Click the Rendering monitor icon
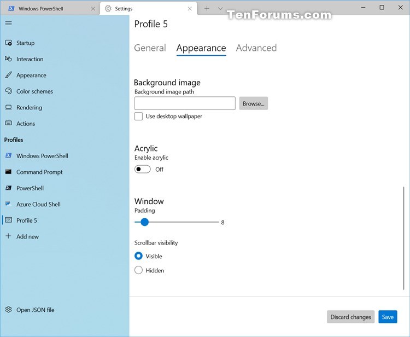This screenshot has width=410, height=337. [8, 107]
